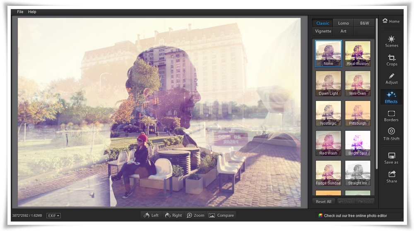Go to Home in the sidebar
Image resolution: width=414 pixels, height=231 pixels.
(391, 21)
